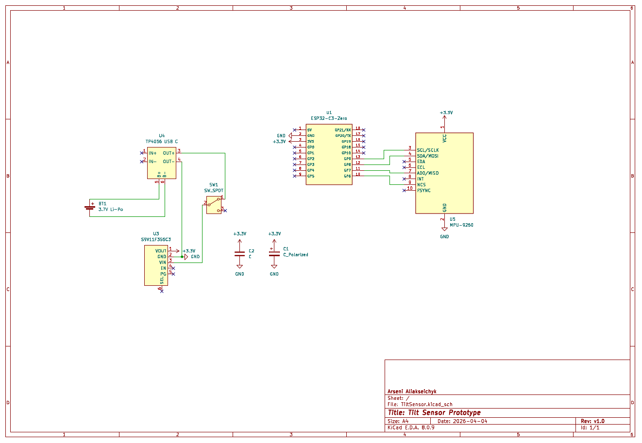This screenshot has height=443, width=642.
Task: Select the SW_SPDT slide switch SW1
Action: point(214,204)
